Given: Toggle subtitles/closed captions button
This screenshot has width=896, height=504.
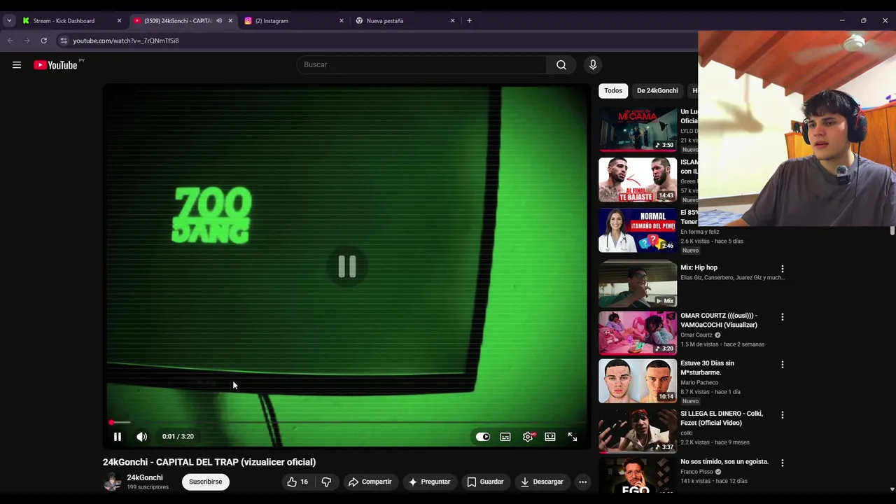Looking at the screenshot, I should pyautogui.click(x=505, y=437).
